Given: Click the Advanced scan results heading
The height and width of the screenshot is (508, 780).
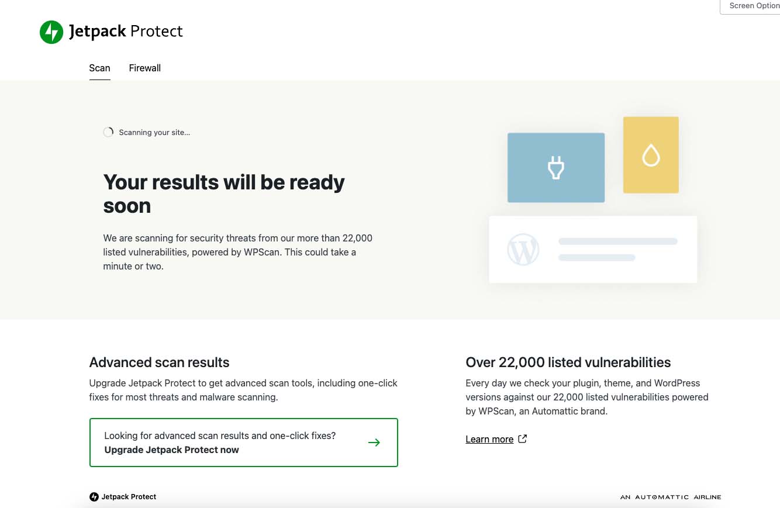Looking at the screenshot, I should 159,362.
